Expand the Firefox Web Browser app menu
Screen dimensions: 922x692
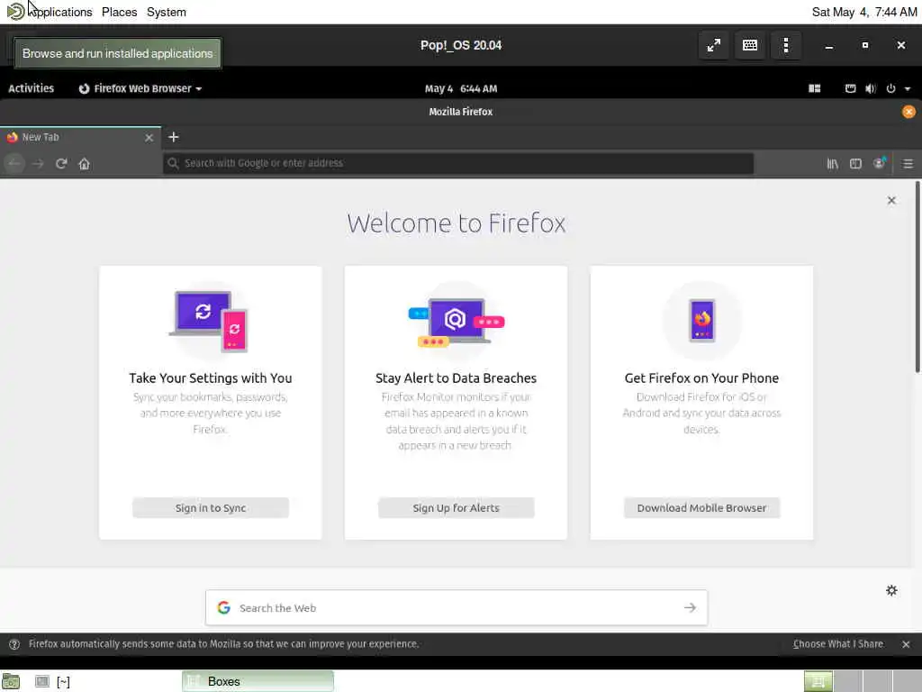pos(141,88)
